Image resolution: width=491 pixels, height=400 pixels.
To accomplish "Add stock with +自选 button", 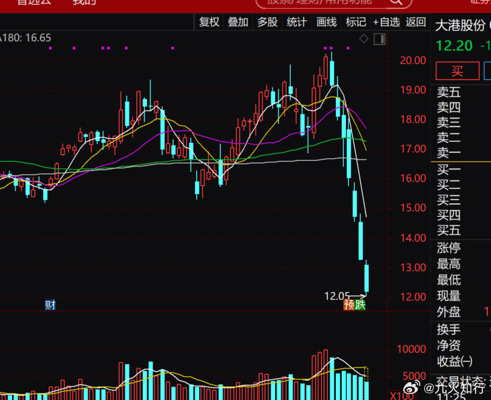I will pos(386,22).
